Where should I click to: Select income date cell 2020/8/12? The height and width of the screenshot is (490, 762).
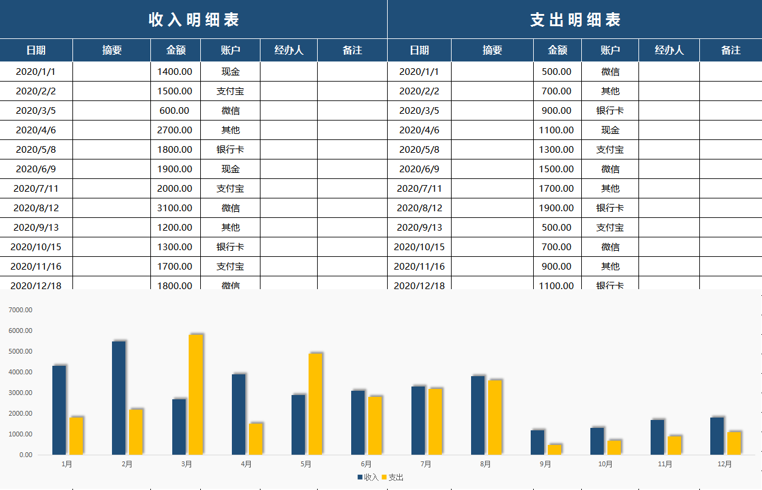36,208
